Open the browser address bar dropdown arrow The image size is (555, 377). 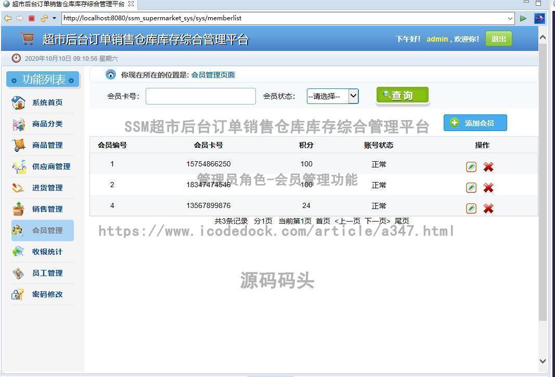510,18
